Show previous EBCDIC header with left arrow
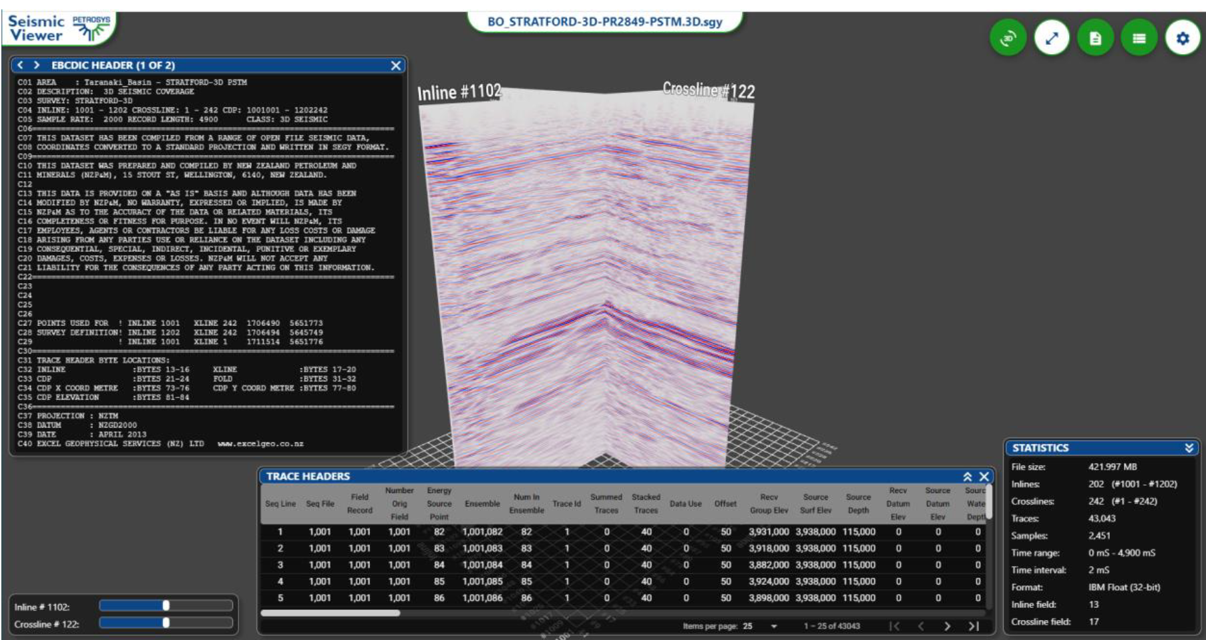Viewport: 1206px width, 640px height. pyautogui.click(x=21, y=65)
